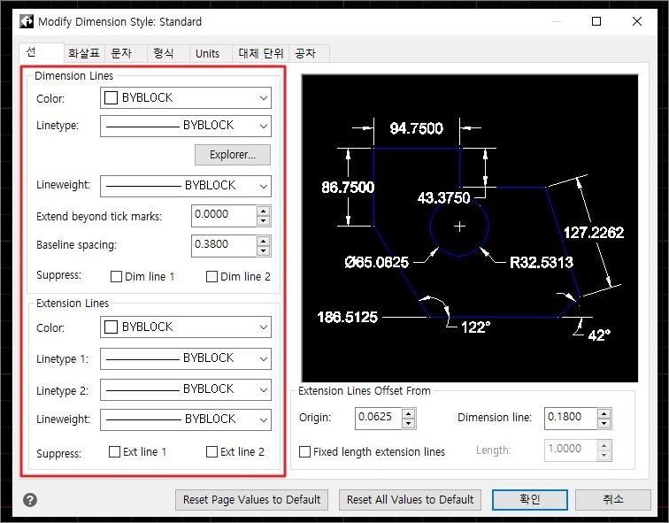Increase Extend beyond tick marks value
This screenshot has height=523, width=669.
tap(263, 211)
